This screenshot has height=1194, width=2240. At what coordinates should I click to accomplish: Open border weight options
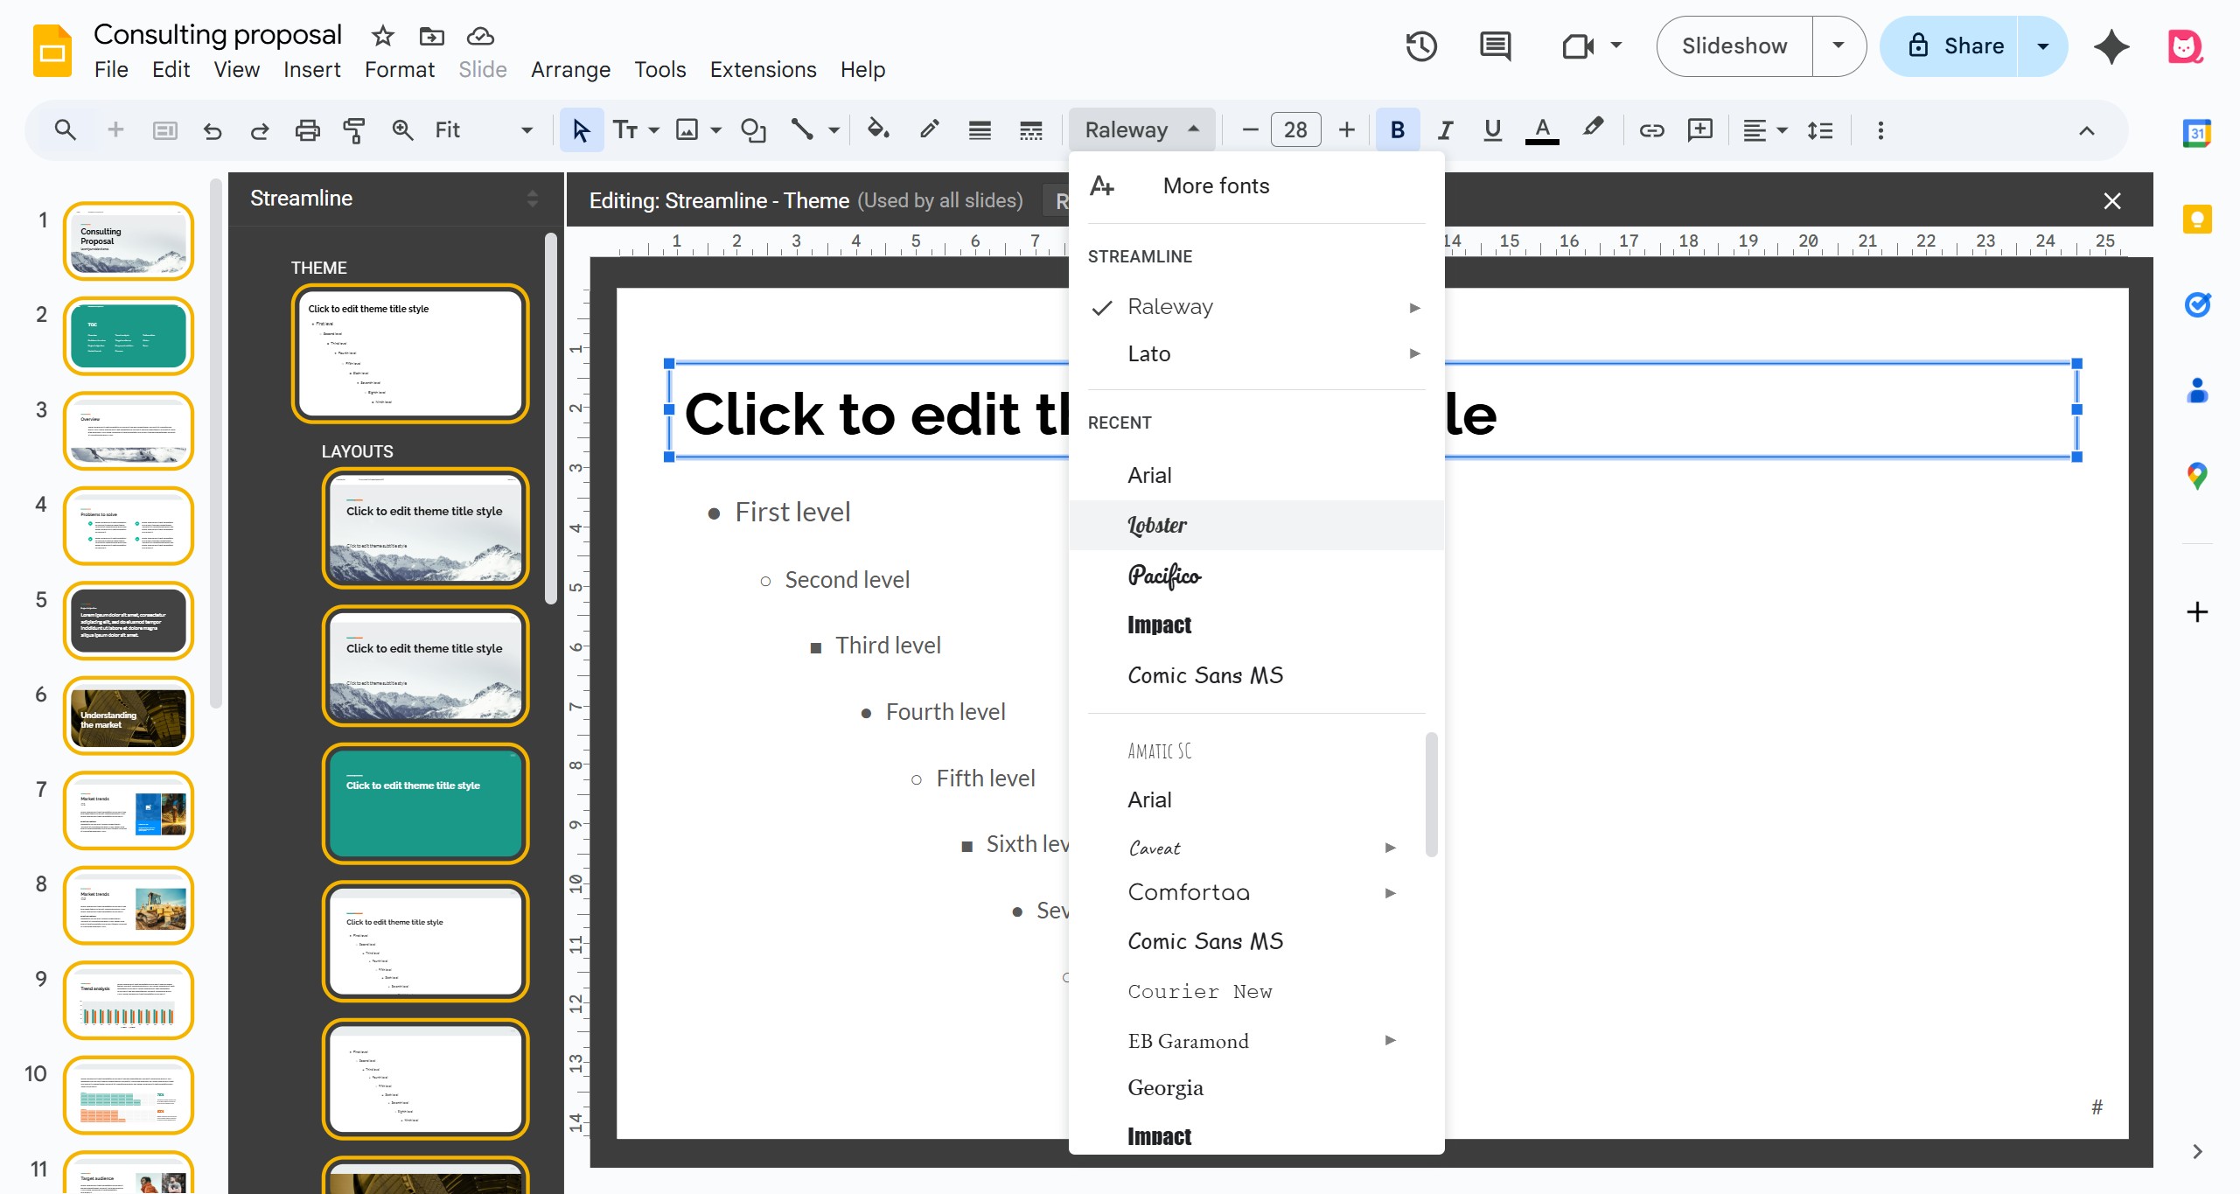tap(980, 130)
